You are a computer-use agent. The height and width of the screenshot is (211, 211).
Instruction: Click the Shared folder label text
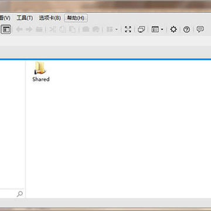point(41,79)
